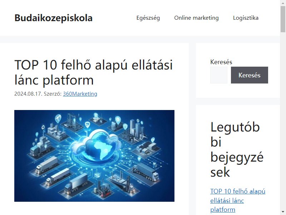Click the scrollbar up arrow
This screenshot has height=215, width=286.
[283, 3]
